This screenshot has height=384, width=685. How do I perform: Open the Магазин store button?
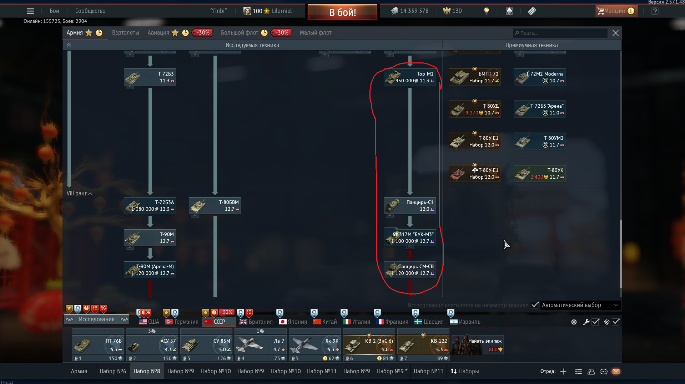616,11
